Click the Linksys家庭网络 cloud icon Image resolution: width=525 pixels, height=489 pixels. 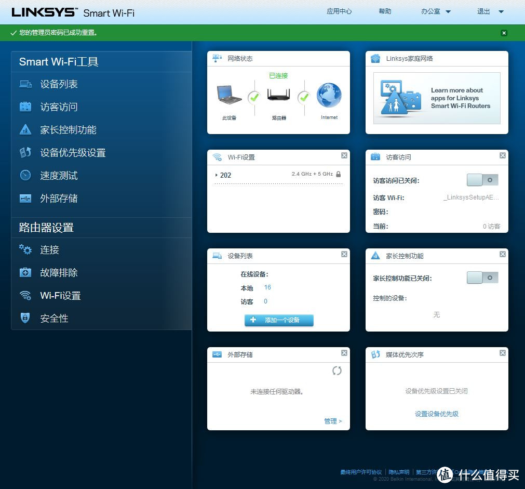click(x=375, y=58)
